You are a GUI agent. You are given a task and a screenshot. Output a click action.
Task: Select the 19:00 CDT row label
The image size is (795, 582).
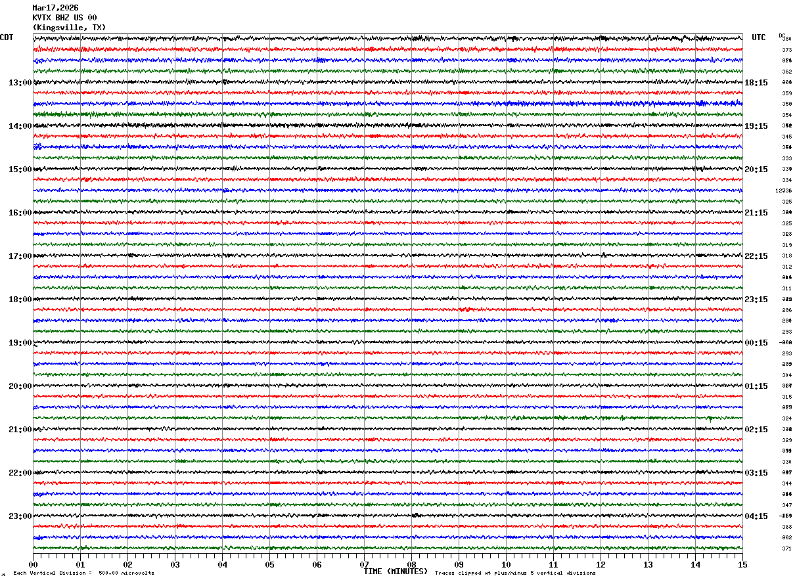(20, 343)
